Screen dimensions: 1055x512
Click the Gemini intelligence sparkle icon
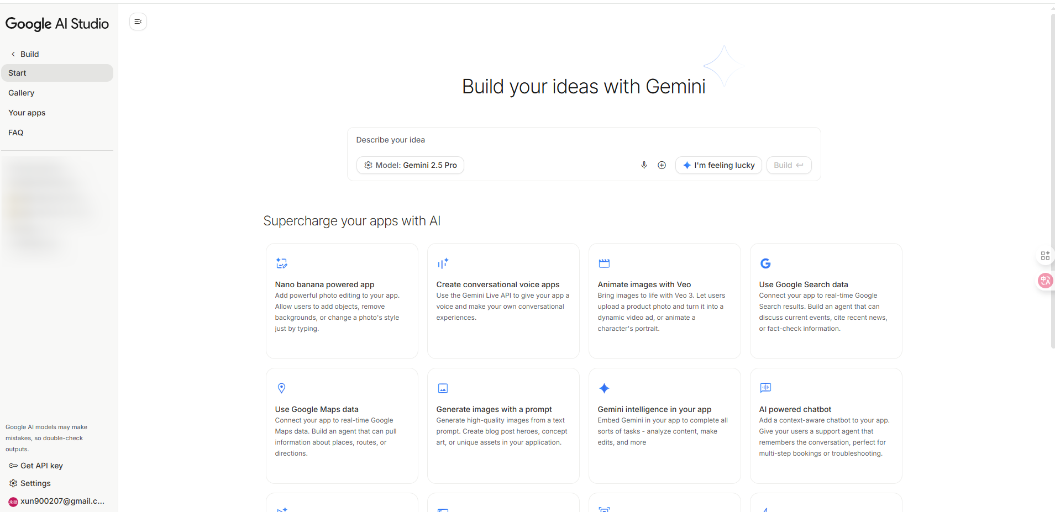[x=604, y=388]
